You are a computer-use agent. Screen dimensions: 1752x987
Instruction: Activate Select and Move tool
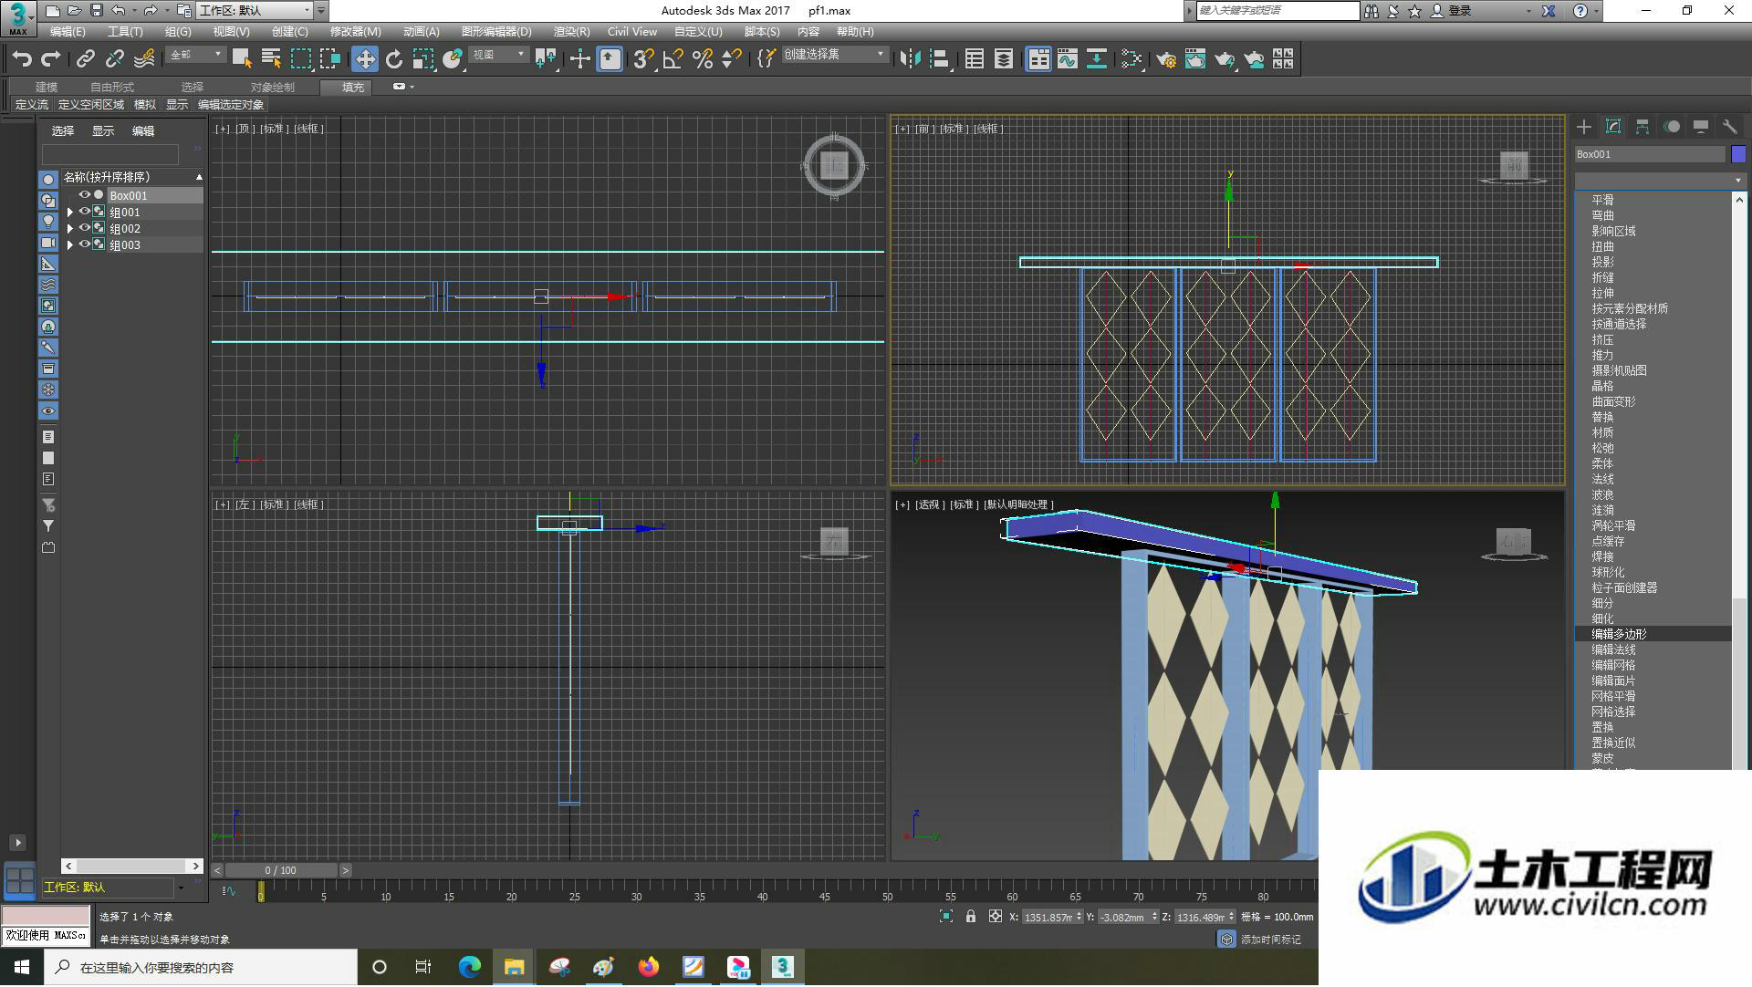[365, 59]
